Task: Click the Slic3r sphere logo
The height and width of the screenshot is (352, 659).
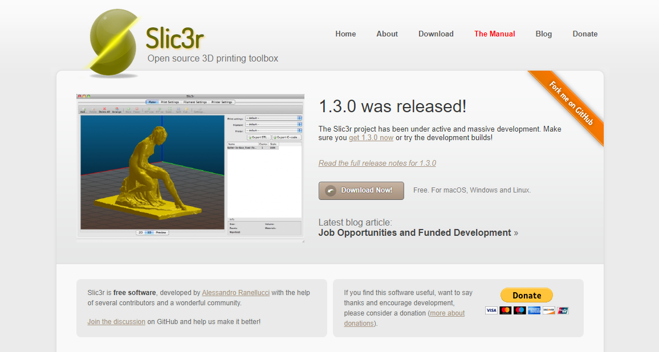Action: point(114,41)
